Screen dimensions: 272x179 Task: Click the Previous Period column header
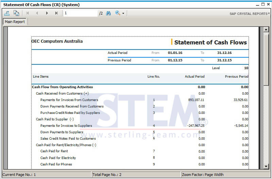tap(237, 77)
